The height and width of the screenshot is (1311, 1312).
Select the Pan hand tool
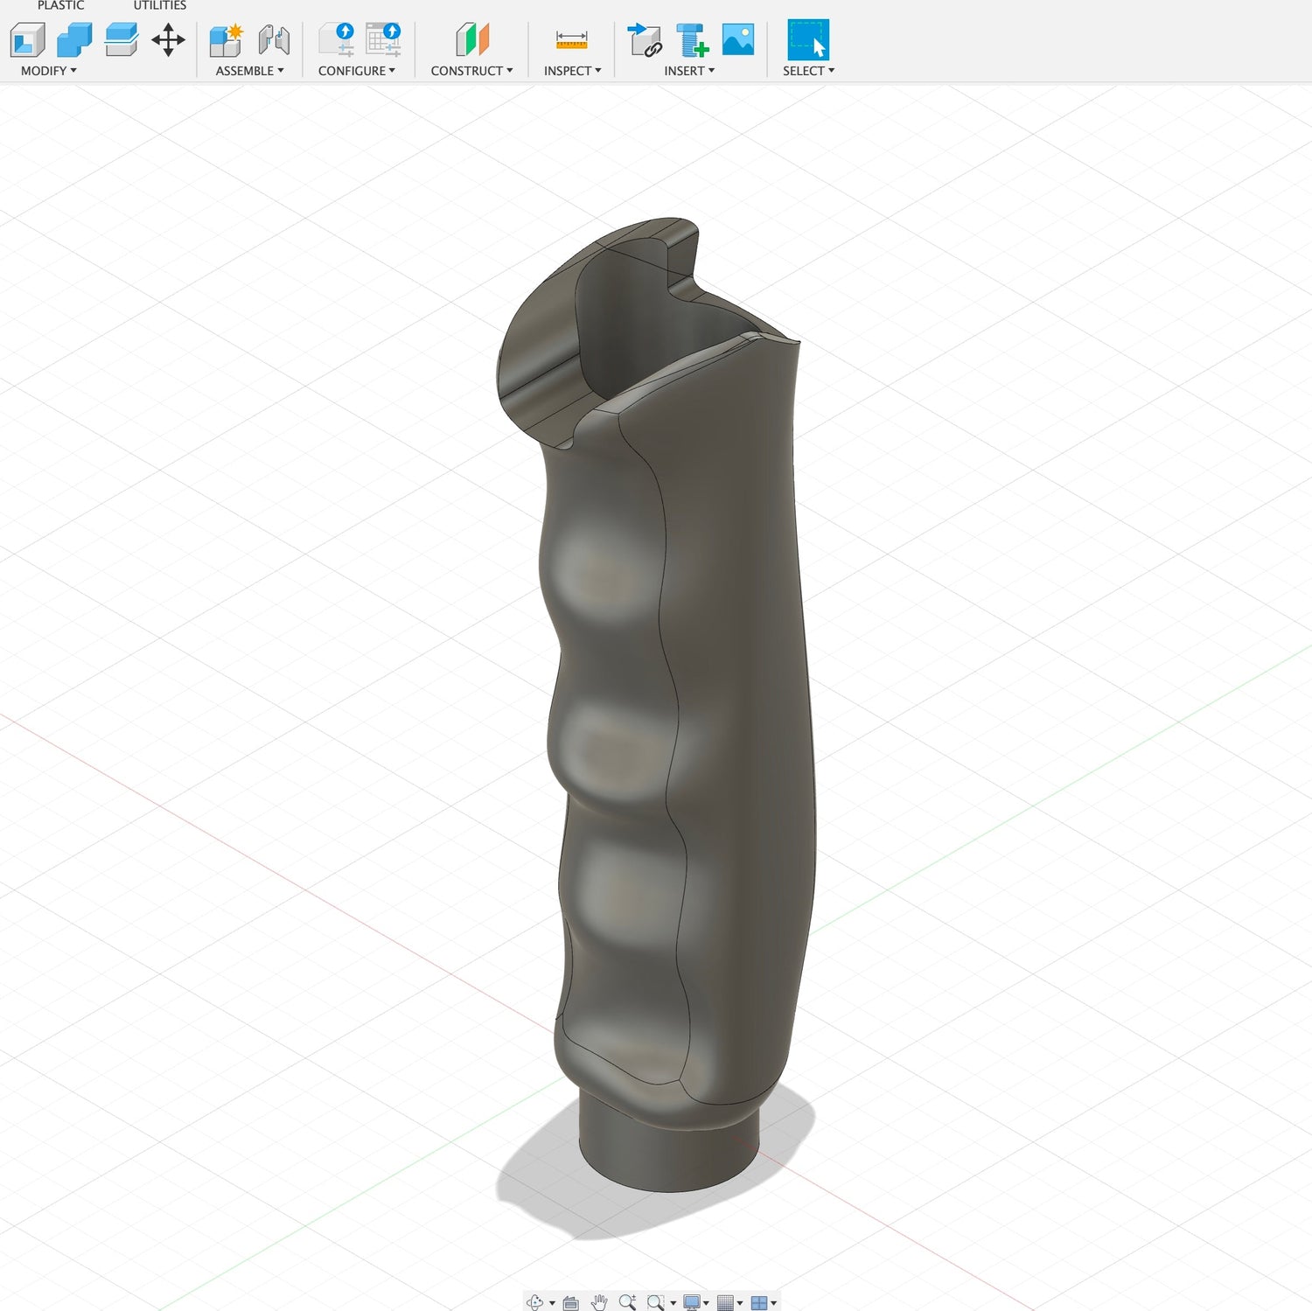point(599,1302)
